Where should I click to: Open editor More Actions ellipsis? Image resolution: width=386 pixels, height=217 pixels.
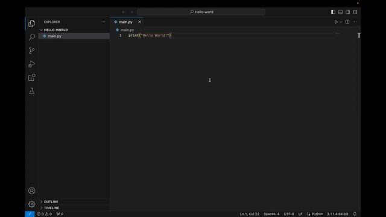355,22
